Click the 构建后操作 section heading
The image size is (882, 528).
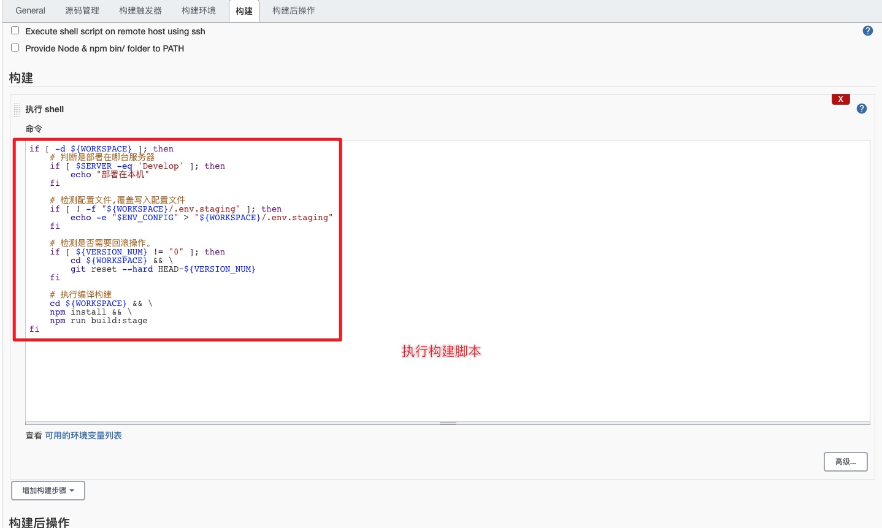39,522
